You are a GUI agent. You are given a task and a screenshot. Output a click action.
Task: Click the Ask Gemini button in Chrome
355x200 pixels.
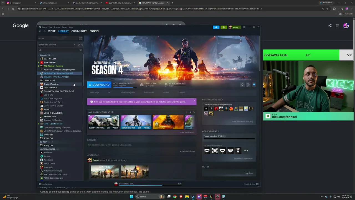(326, 3)
